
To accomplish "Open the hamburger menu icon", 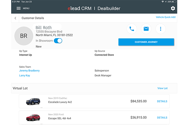I will click(x=19, y=8).
